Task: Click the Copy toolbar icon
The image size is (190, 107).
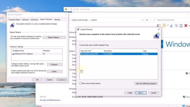Action: [x=176, y=26]
